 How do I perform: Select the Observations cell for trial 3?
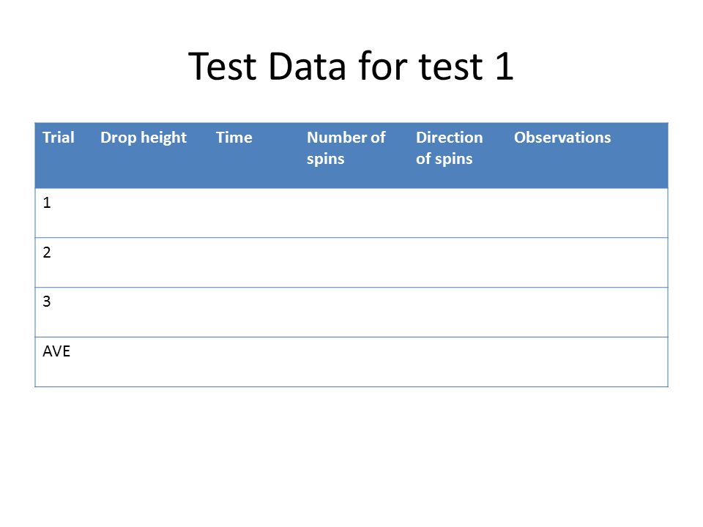[587, 313]
